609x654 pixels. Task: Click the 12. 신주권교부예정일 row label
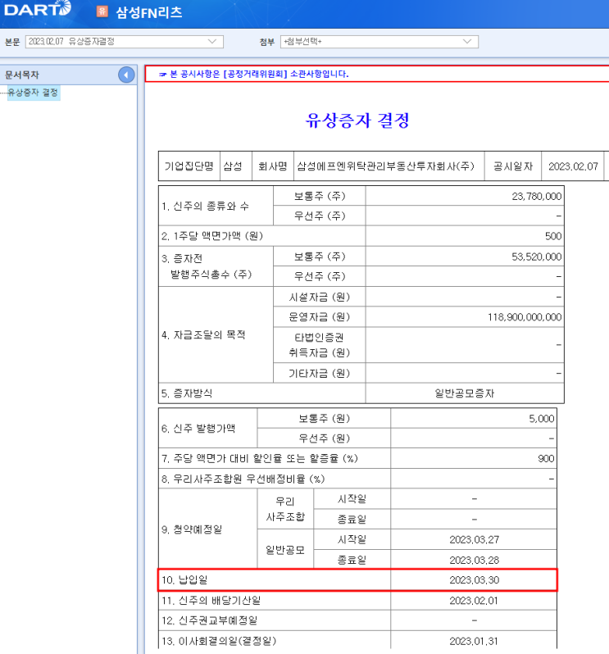tap(209, 620)
